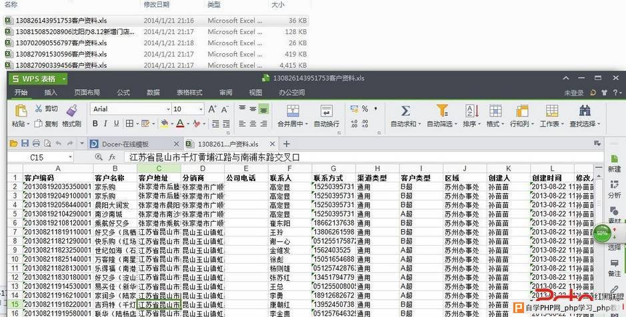Switch to the Insert (插入) ribbon tab

click(50, 93)
